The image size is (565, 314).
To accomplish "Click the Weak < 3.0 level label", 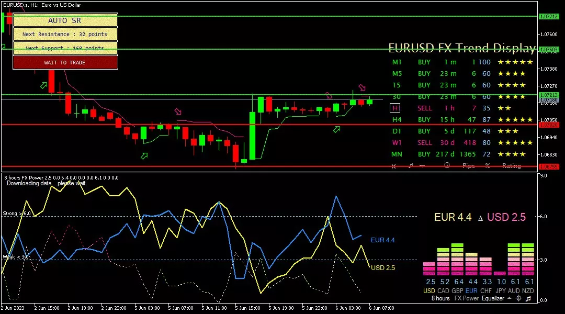I will [x=16, y=256].
